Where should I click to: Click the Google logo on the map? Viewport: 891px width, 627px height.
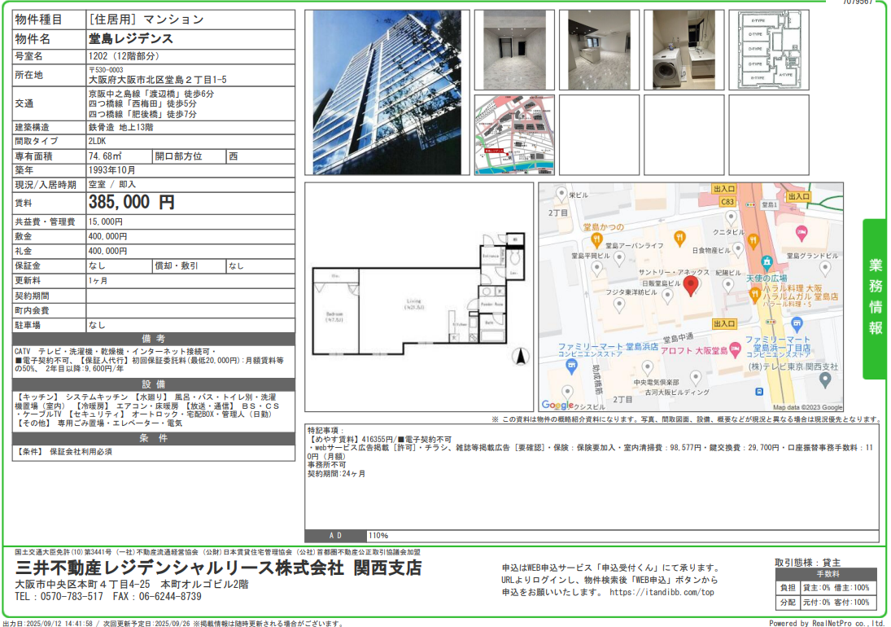tap(557, 405)
